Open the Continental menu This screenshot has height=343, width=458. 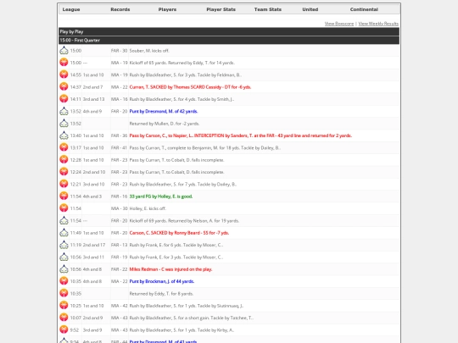click(x=364, y=9)
